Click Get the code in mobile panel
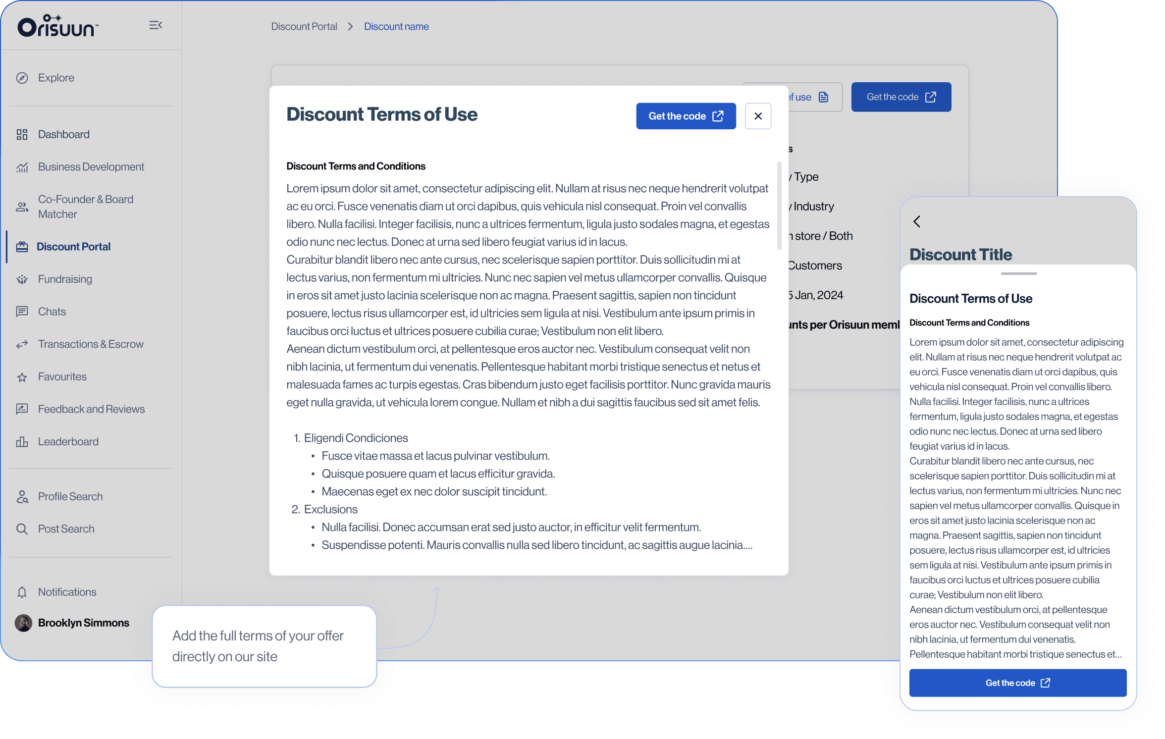1165x739 pixels. pyautogui.click(x=1018, y=683)
